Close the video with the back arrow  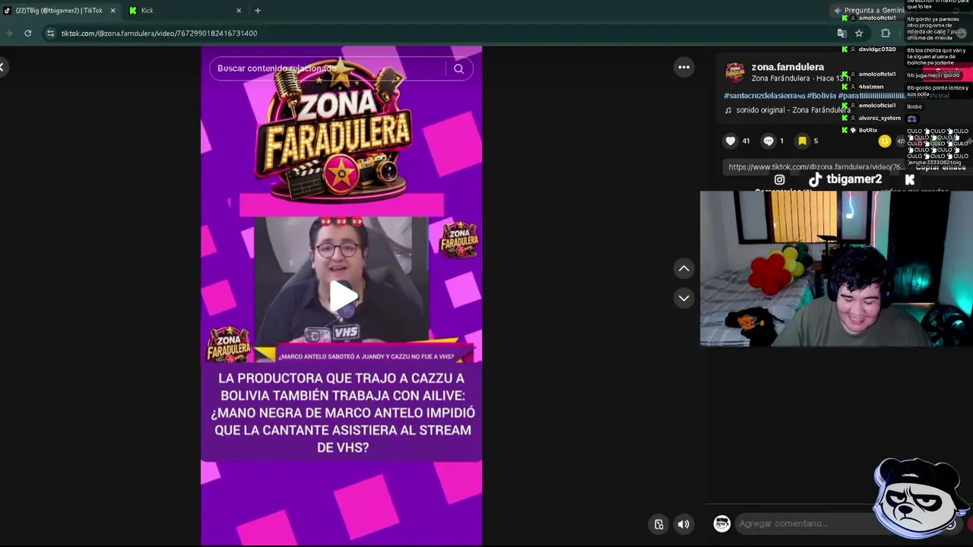click(x=2, y=67)
